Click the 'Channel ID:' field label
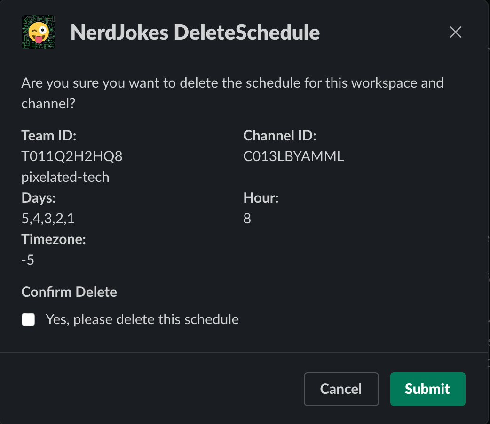The height and width of the screenshot is (424, 490). pyautogui.click(x=280, y=135)
